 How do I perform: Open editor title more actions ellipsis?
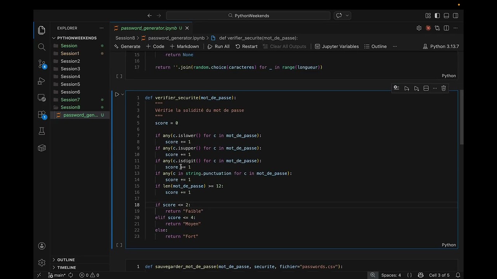[456, 28]
